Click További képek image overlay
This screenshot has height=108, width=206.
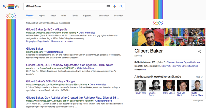pos(195,43)
